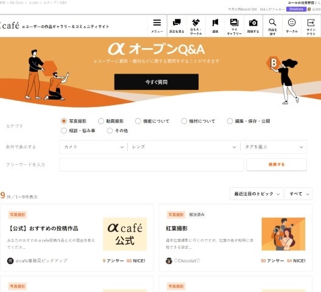Image resolution: width=321 pixels, height=292 pixels.
Task: Expand the 最近注目のトピック sort dropdown
Action: [x=256, y=193]
